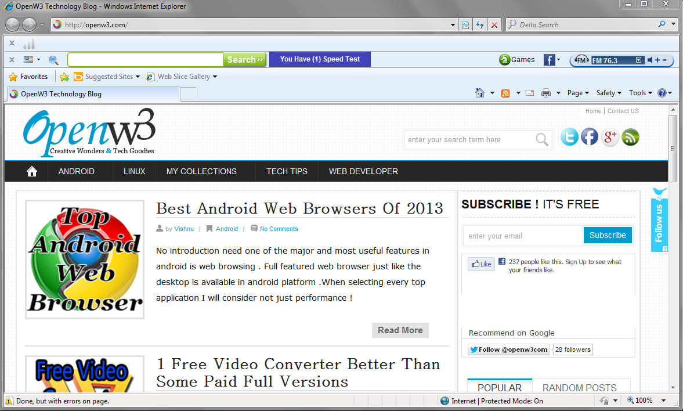Increase the radio volume with the plus
This screenshot has width=683, height=411.
pos(657,60)
